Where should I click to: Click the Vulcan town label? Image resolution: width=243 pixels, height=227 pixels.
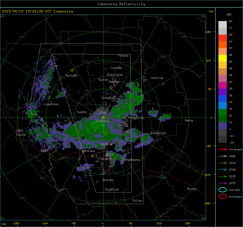coord(137,201)
